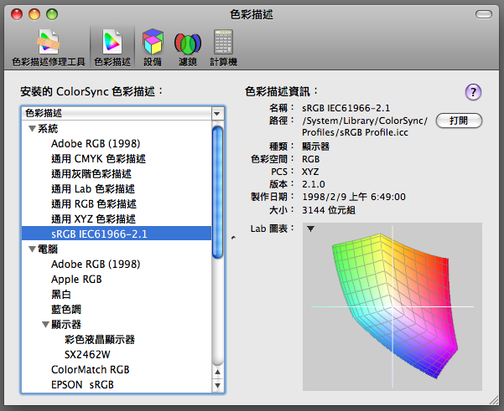Click the 色彩空間 value RGB
Viewport: 504px width, 411px height.
click(x=311, y=159)
